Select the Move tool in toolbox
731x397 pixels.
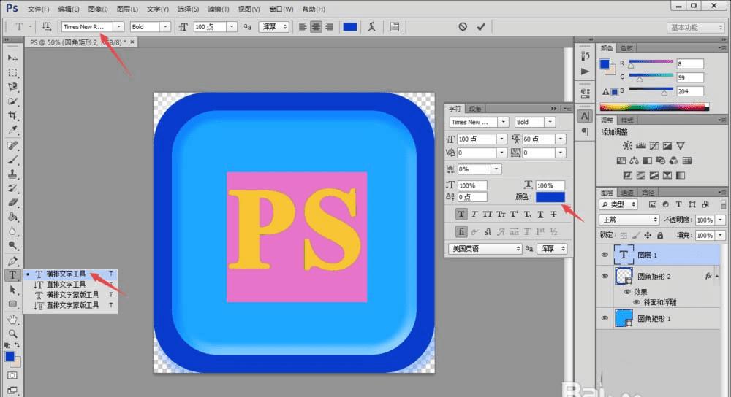[x=12, y=58]
